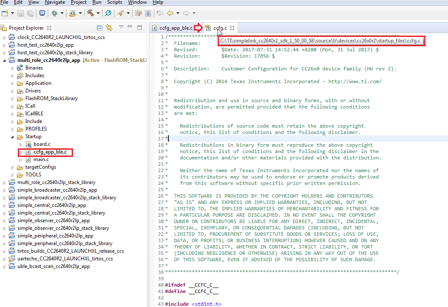Image resolution: width=448 pixels, height=307 pixels.
Task: Select the PROFILES folder
Action: [x=36, y=129]
